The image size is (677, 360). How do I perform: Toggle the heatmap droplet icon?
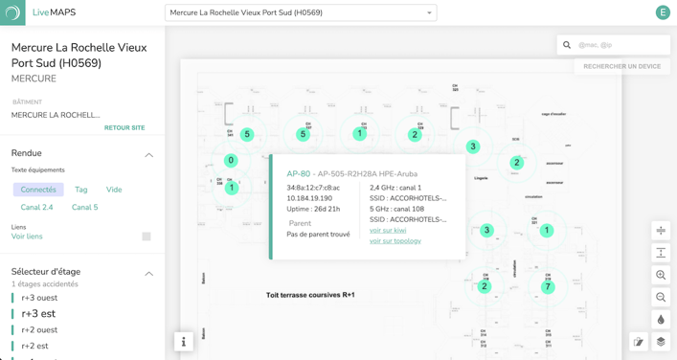(661, 320)
